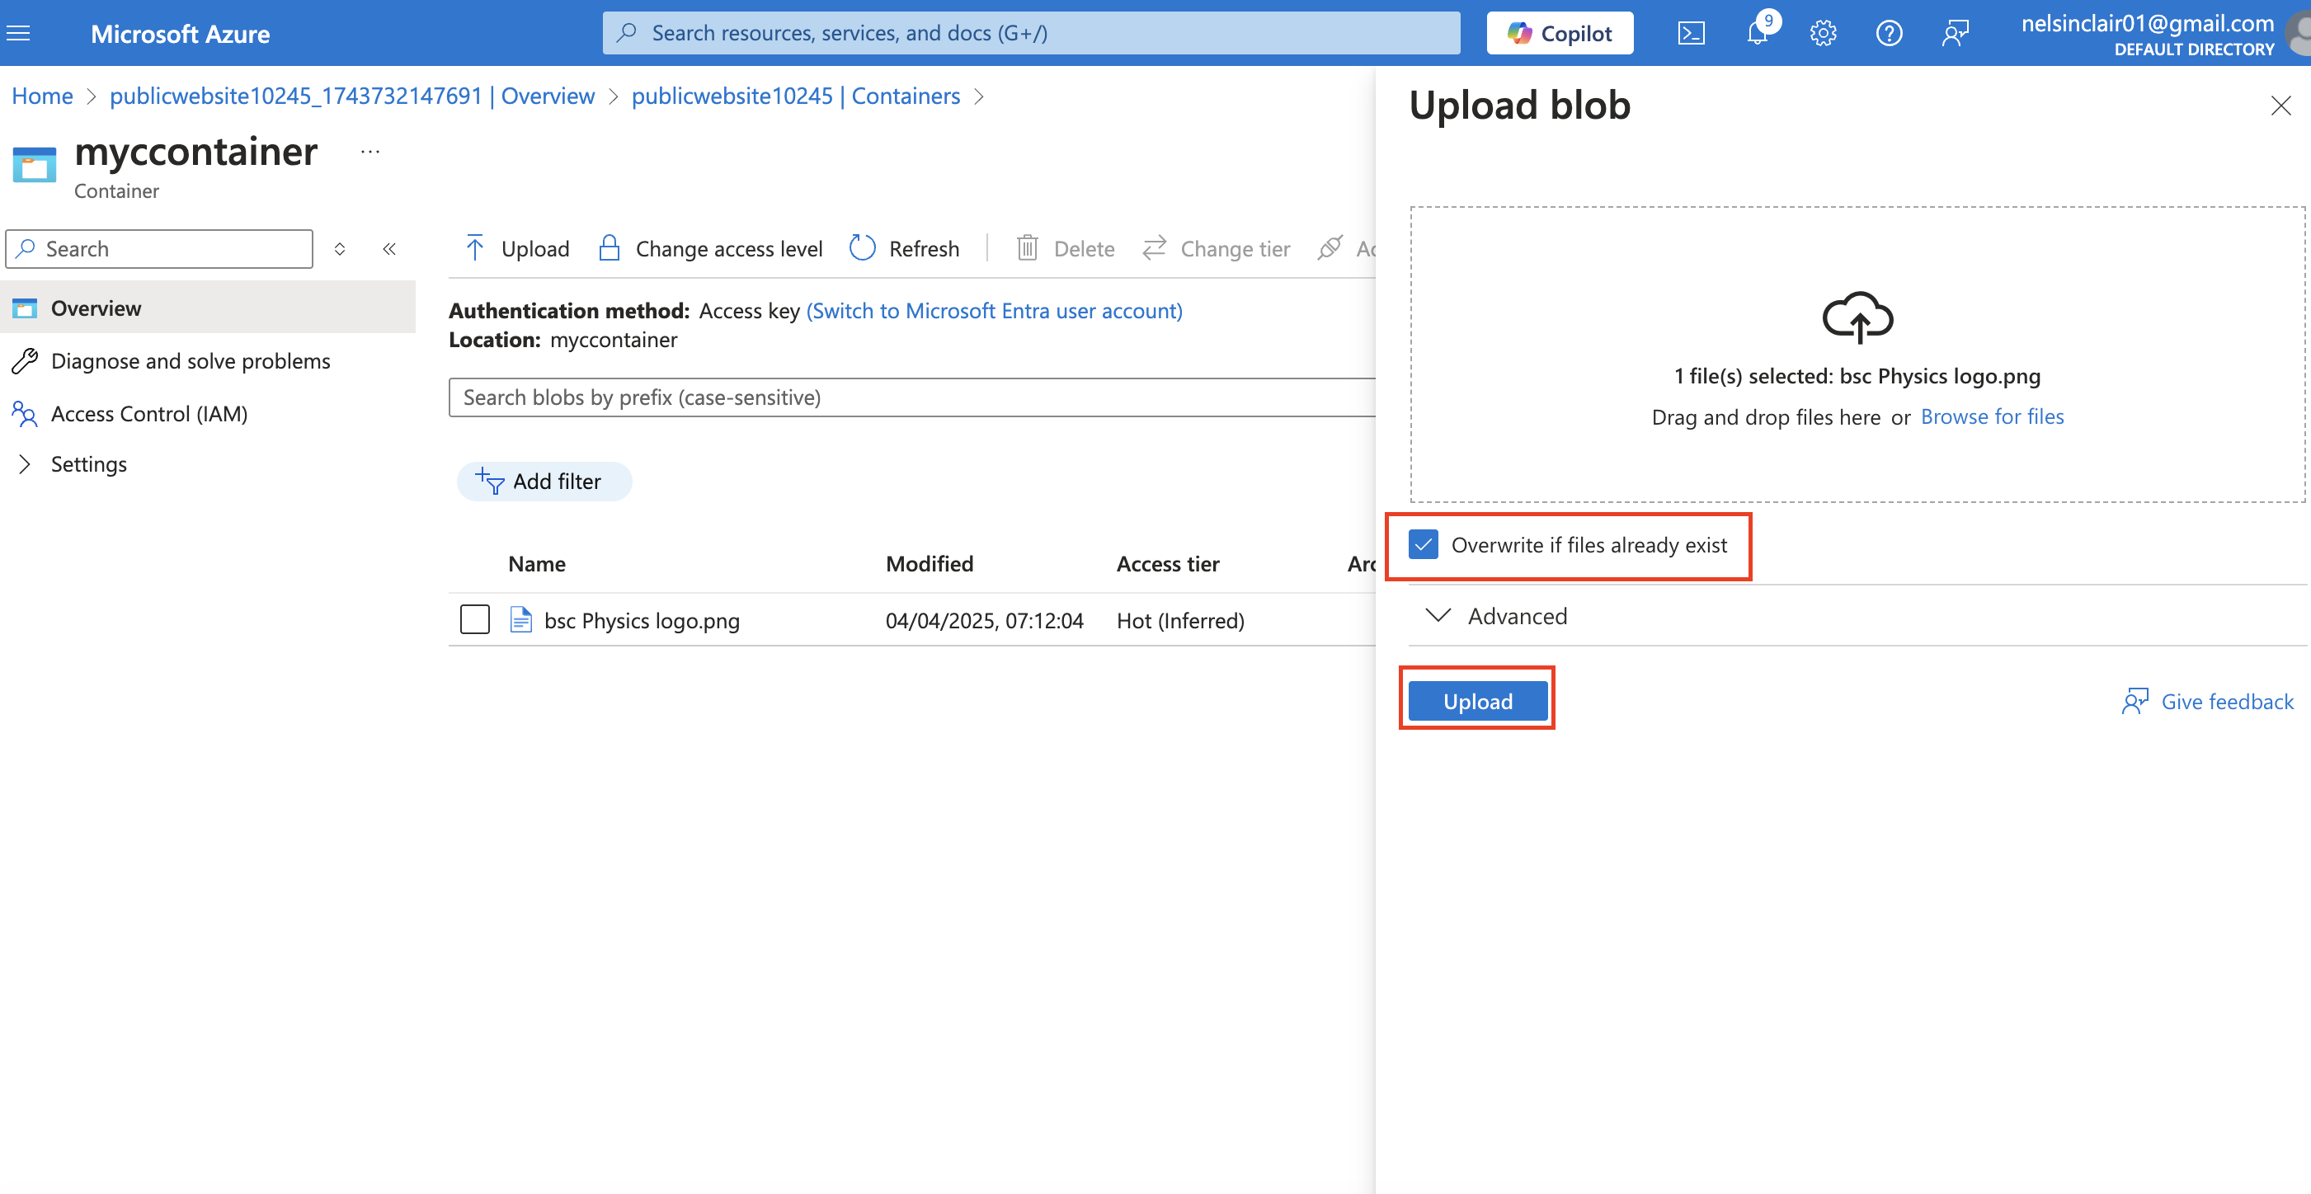Focus Search blobs by prefix field

tap(911, 397)
